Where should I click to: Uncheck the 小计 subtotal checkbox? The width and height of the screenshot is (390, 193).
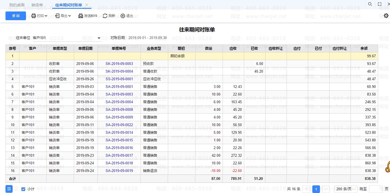pos(23,189)
